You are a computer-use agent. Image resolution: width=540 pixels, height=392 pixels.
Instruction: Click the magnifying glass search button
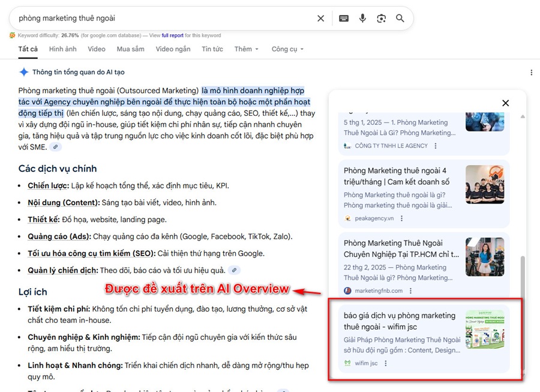(x=400, y=19)
